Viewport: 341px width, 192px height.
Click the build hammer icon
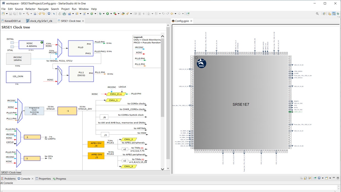point(27,14)
